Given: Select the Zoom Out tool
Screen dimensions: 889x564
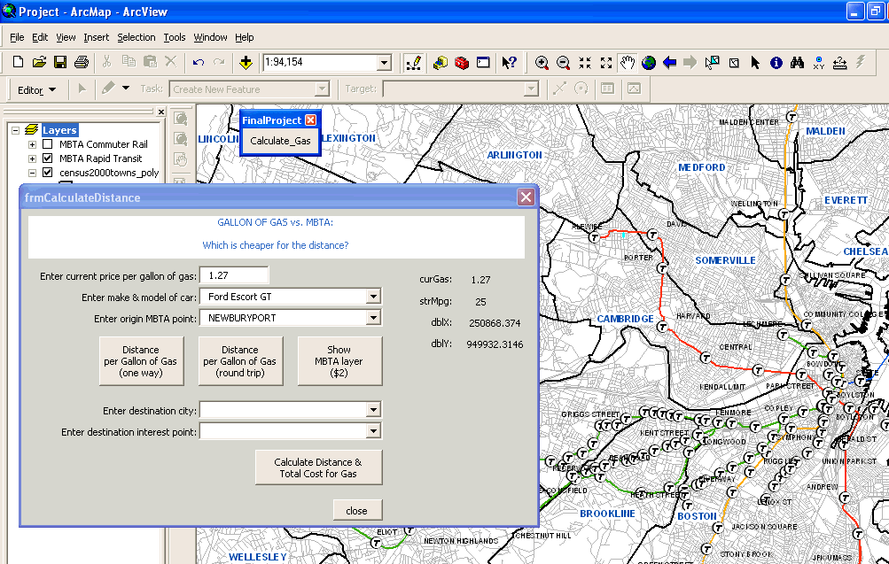Looking at the screenshot, I should (x=563, y=62).
